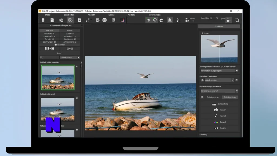The width and height of the screenshot is (277, 156).
Task: Click the circular refresh arrow icon
Action: [161, 20]
